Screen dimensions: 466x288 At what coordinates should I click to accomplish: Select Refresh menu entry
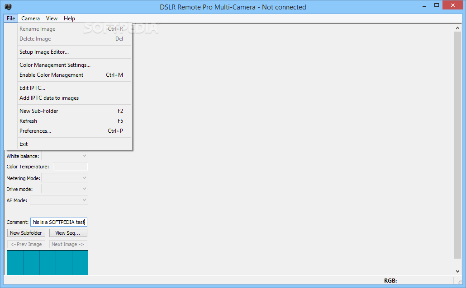(74, 121)
